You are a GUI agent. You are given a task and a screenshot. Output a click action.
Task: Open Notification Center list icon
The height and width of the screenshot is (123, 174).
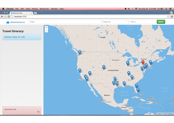[x=170, y=9]
